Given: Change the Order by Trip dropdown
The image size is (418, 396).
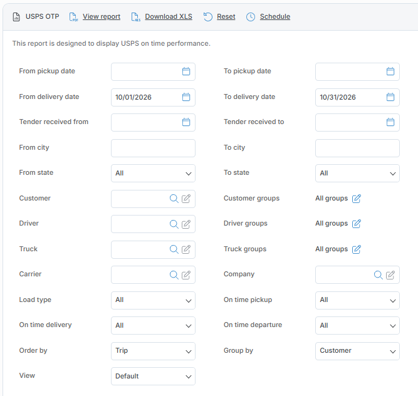Looking at the screenshot, I should pyautogui.click(x=153, y=351).
